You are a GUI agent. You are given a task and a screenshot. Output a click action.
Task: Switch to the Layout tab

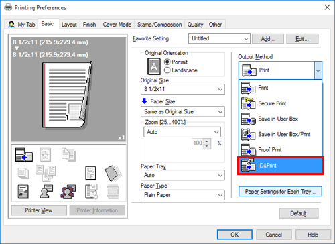69,25
